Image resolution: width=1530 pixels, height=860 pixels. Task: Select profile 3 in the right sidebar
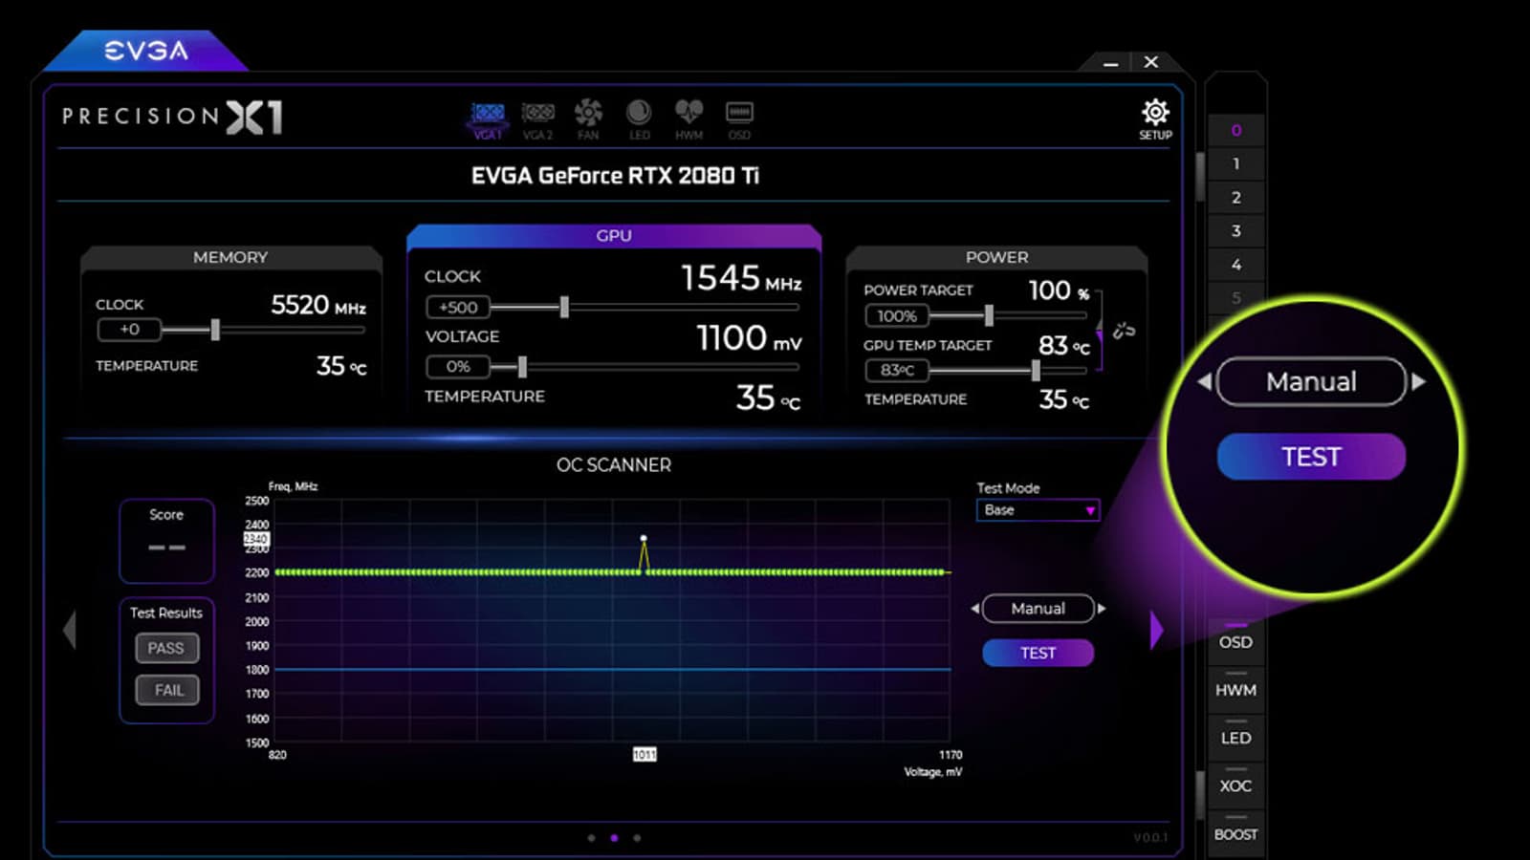(1236, 230)
